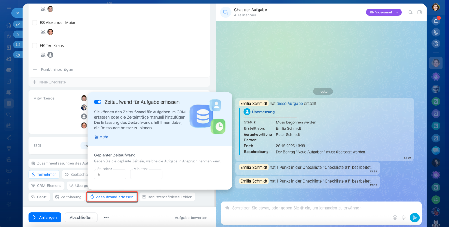Expand the Videoanruf dropdown arrow
This screenshot has width=449, height=227.
(x=397, y=12)
